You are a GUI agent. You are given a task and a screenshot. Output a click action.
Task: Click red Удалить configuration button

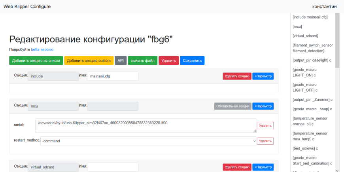[169, 60]
